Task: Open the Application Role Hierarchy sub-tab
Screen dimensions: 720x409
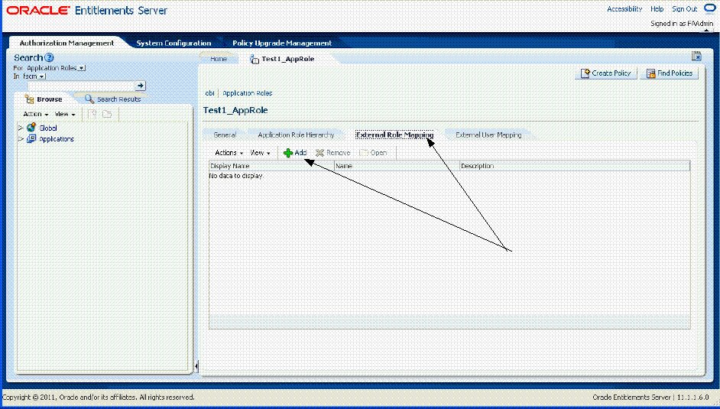Action: pos(296,135)
